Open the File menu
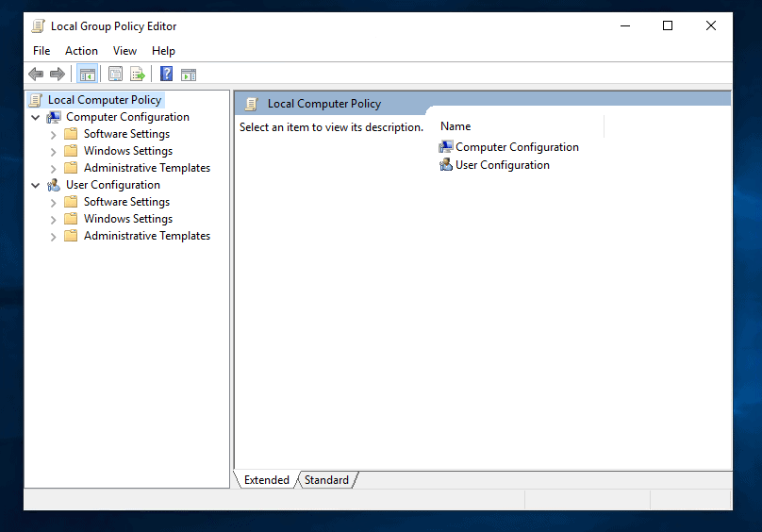Screen dimensions: 762x532 coord(41,51)
